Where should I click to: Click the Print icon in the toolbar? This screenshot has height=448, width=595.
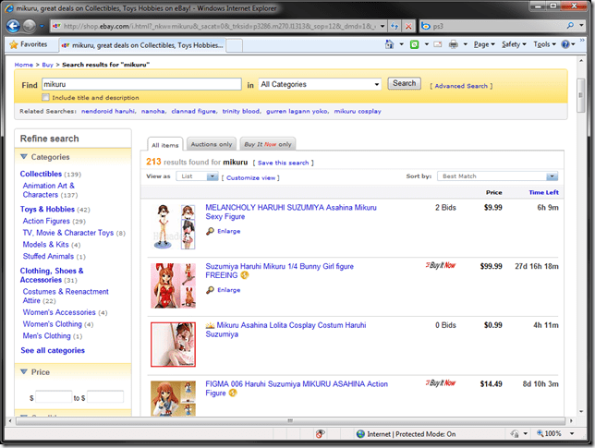452,44
